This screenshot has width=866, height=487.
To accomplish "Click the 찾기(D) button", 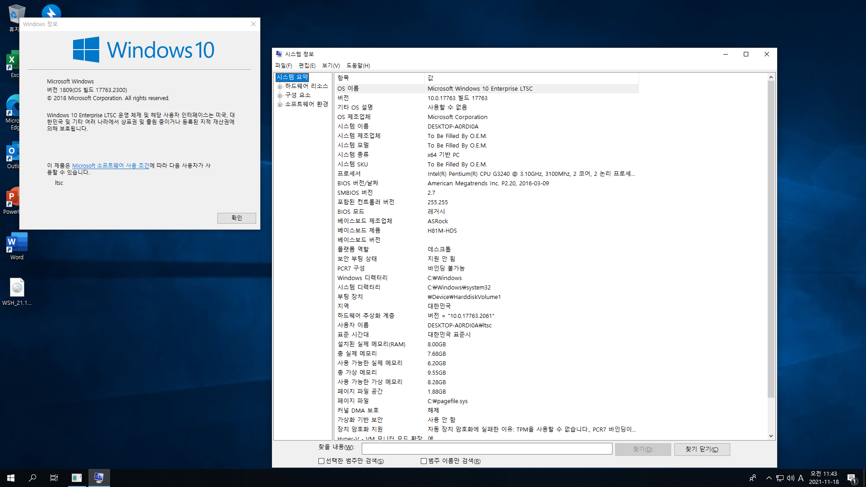I will point(643,450).
